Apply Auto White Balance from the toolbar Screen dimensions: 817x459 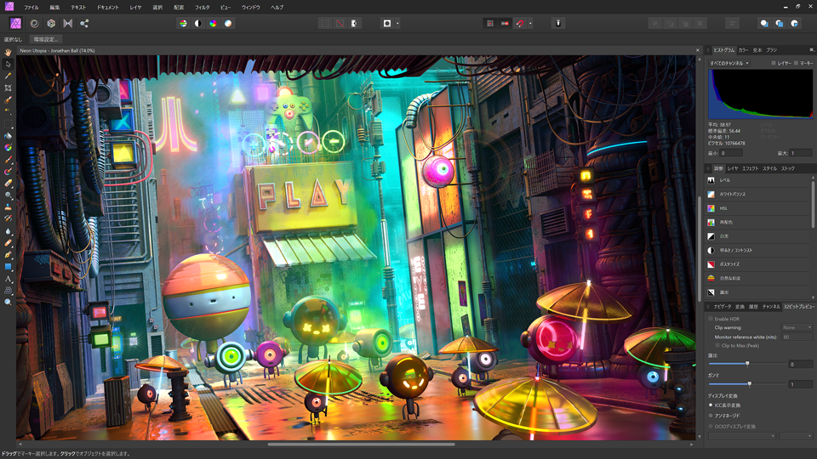[228, 24]
